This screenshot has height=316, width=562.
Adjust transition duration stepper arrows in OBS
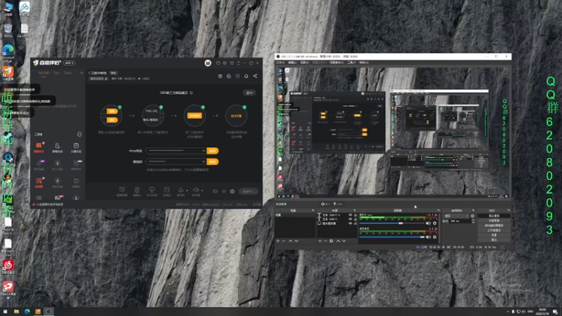point(473,221)
